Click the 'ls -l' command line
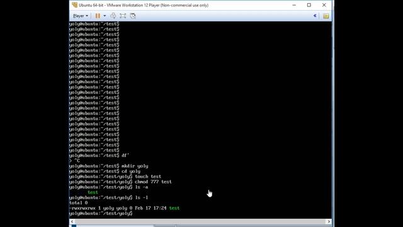 (x=108, y=197)
